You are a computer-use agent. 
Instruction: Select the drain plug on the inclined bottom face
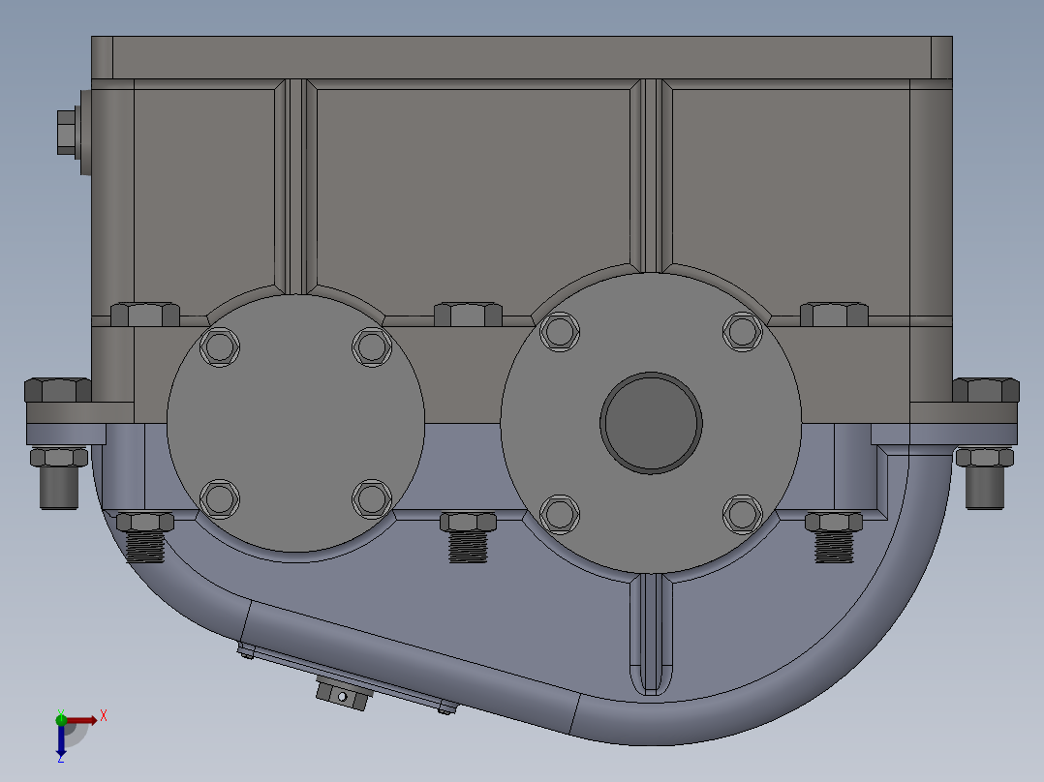pyautogui.click(x=342, y=694)
